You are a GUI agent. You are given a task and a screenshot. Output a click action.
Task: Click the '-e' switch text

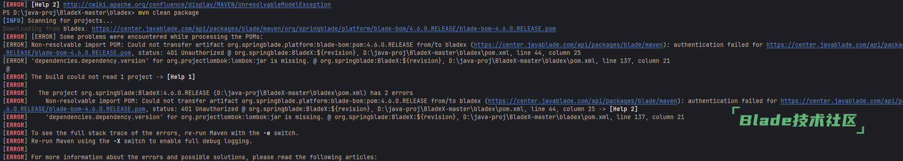point(267,133)
